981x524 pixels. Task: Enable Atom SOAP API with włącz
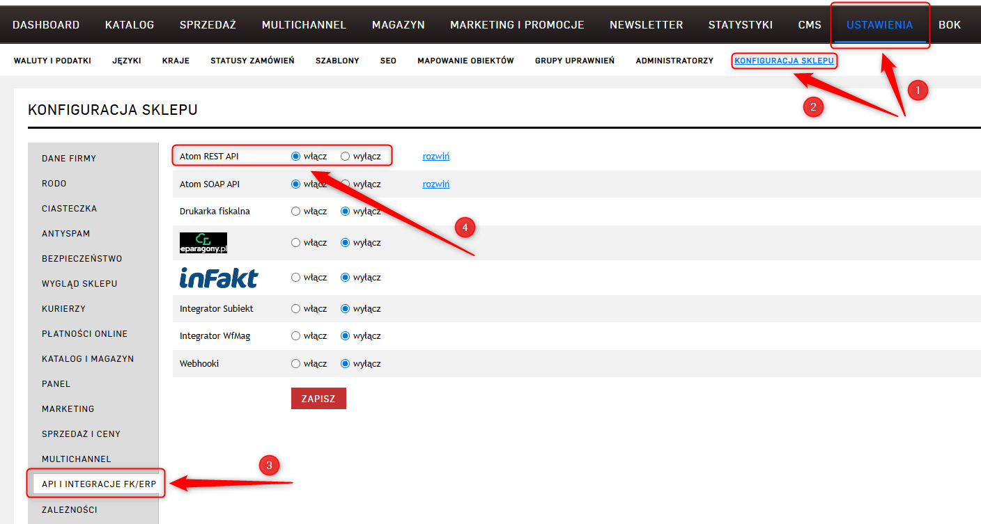(x=295, y=184)
